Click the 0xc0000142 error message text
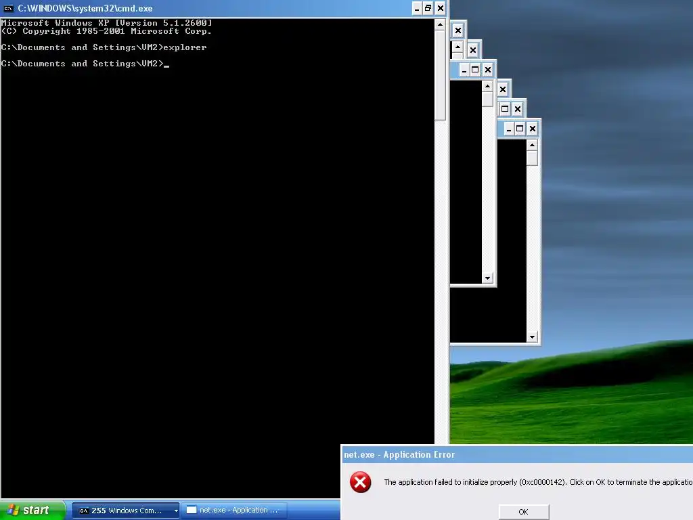Viewport: 693px width, 520px height. (x=538, y=482)
